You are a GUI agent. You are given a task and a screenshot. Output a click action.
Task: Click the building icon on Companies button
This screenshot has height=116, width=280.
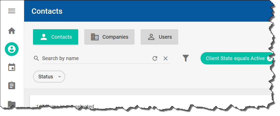95,37
